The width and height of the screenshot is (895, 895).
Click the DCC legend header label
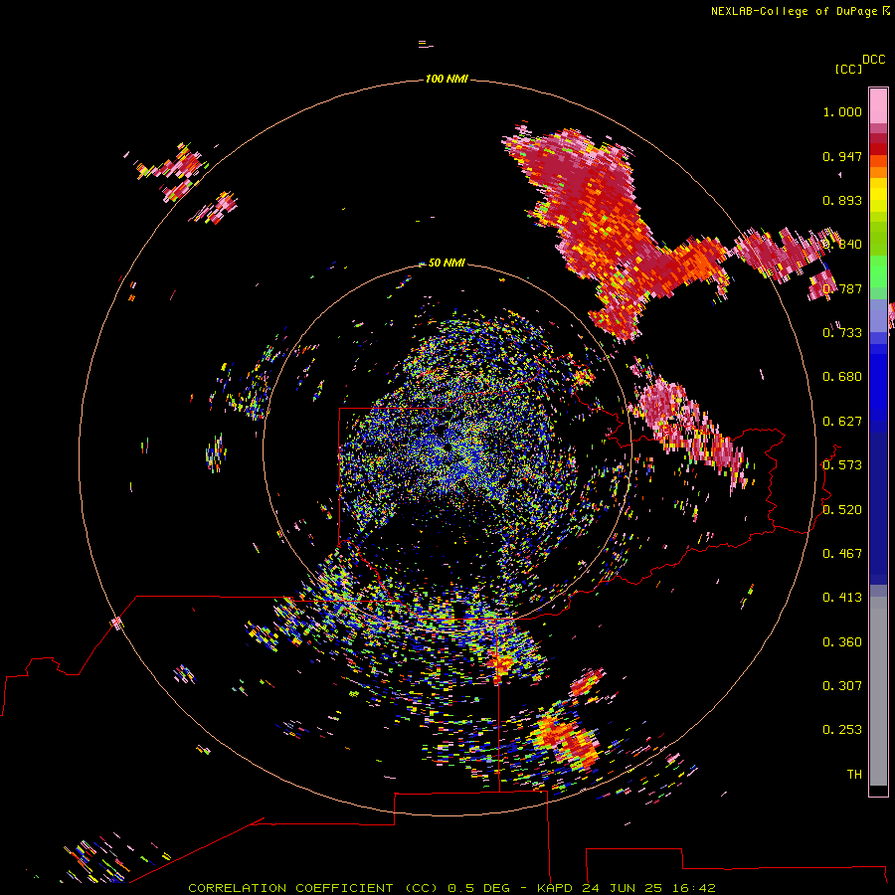tap(874, 60)
